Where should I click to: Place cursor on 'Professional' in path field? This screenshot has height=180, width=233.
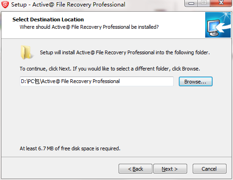[x=106, y=81]
